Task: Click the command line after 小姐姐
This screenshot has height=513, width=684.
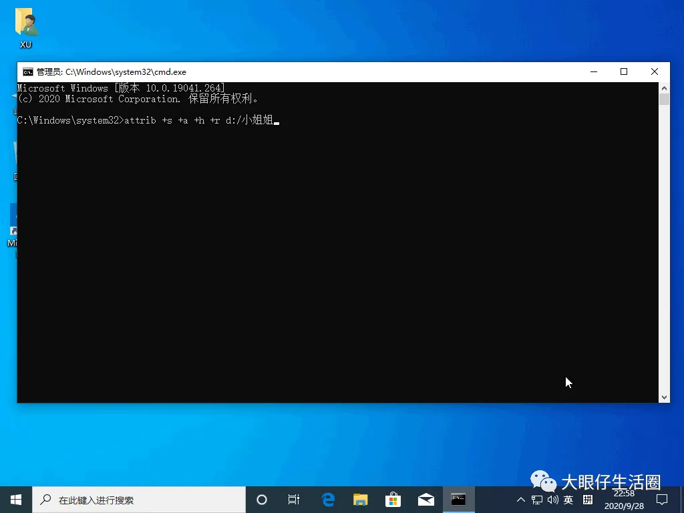Action: pyautogui.click(x=277, y=121)
